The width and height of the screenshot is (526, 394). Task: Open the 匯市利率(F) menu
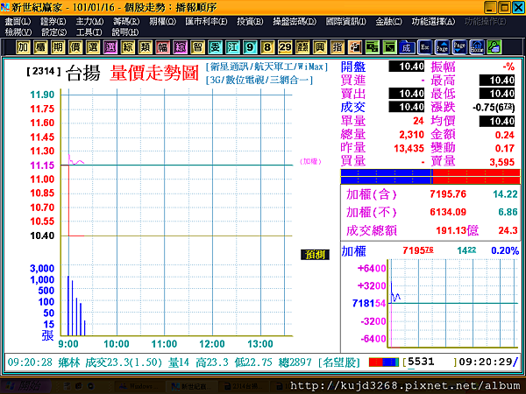pyautogui.click(x=206, y=21)
